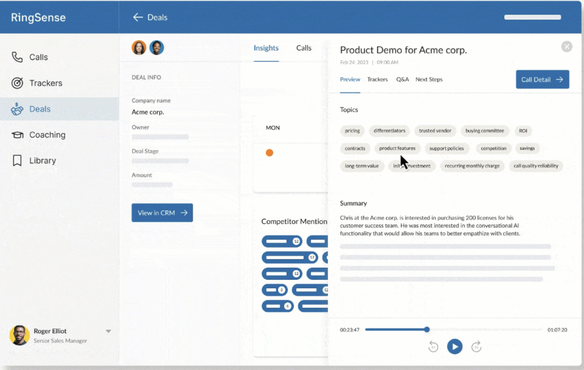Click the first participant avatar
Viewport: 584px width, 370px height.
tap(138, 48)
